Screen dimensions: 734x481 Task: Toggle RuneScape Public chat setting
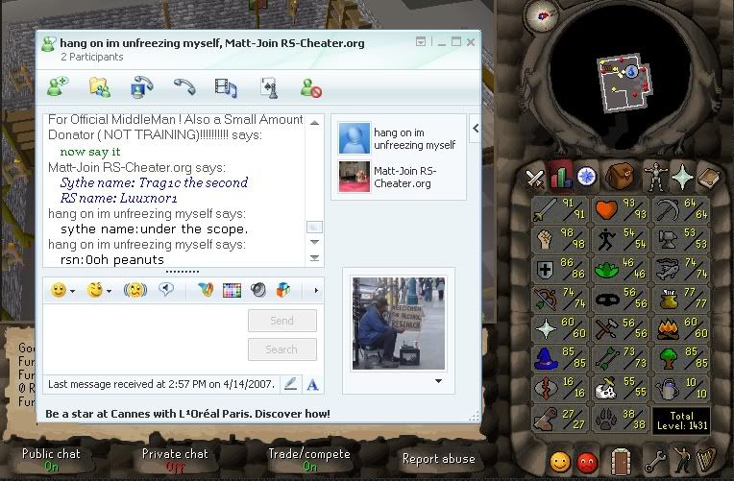pos(52,460)
